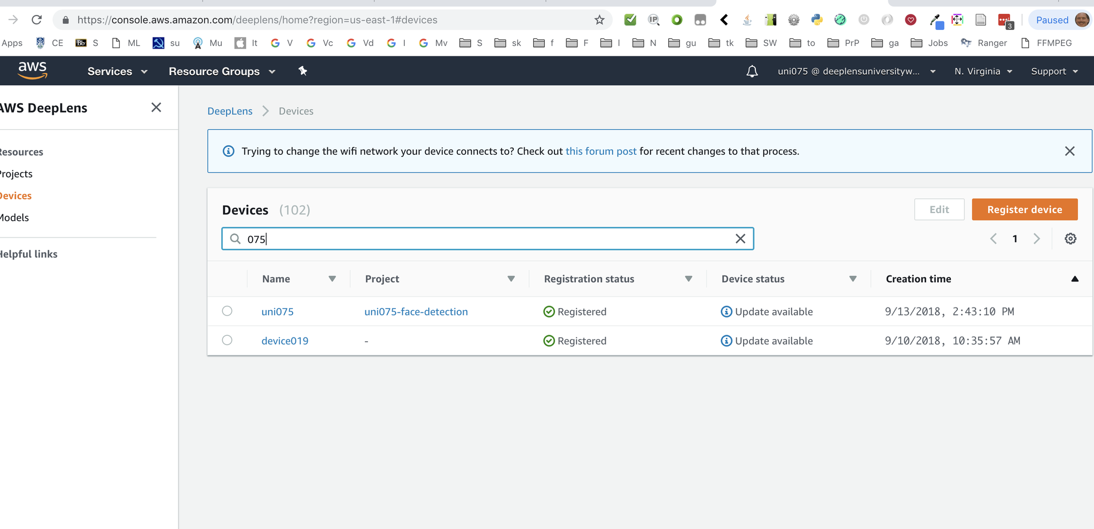Click the green checkmark extension icon
1094x529 pixels.
click(630, 20)
